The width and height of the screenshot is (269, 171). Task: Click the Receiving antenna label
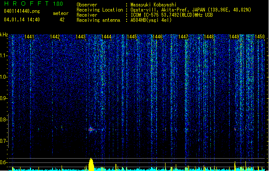point(98,20)
